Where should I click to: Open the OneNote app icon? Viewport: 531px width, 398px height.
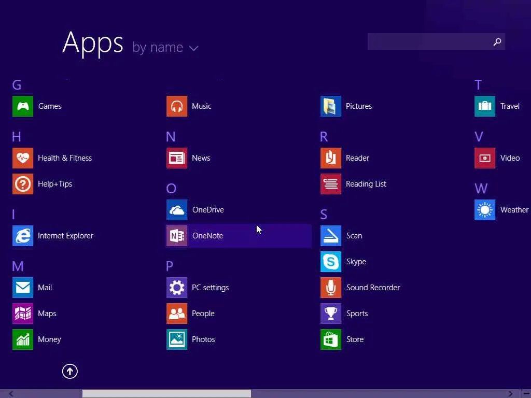point(177,236)
